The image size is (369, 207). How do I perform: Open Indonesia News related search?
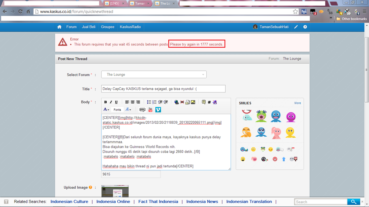tap(202, 202)
